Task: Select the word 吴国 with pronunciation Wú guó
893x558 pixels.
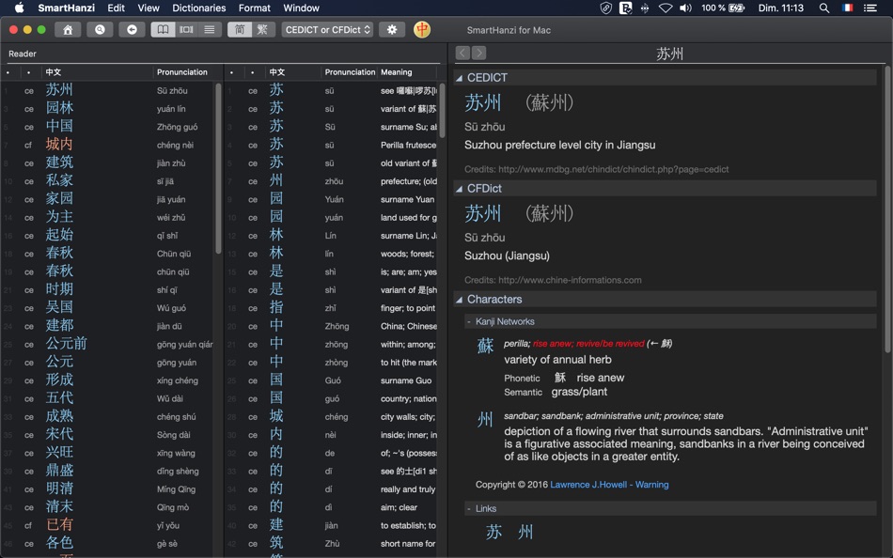Action: [59, 307]
